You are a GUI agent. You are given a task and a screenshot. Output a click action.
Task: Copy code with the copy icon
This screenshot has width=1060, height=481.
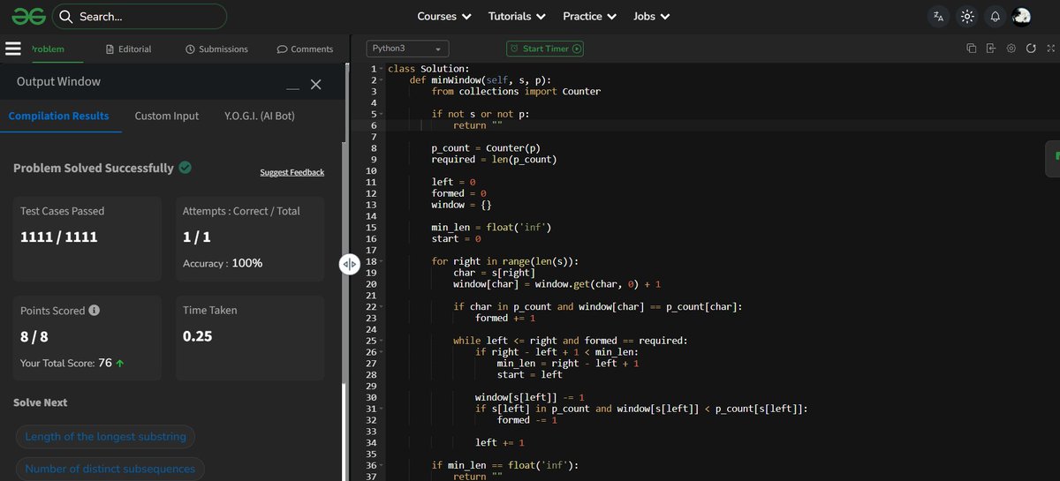click(971, 49)
